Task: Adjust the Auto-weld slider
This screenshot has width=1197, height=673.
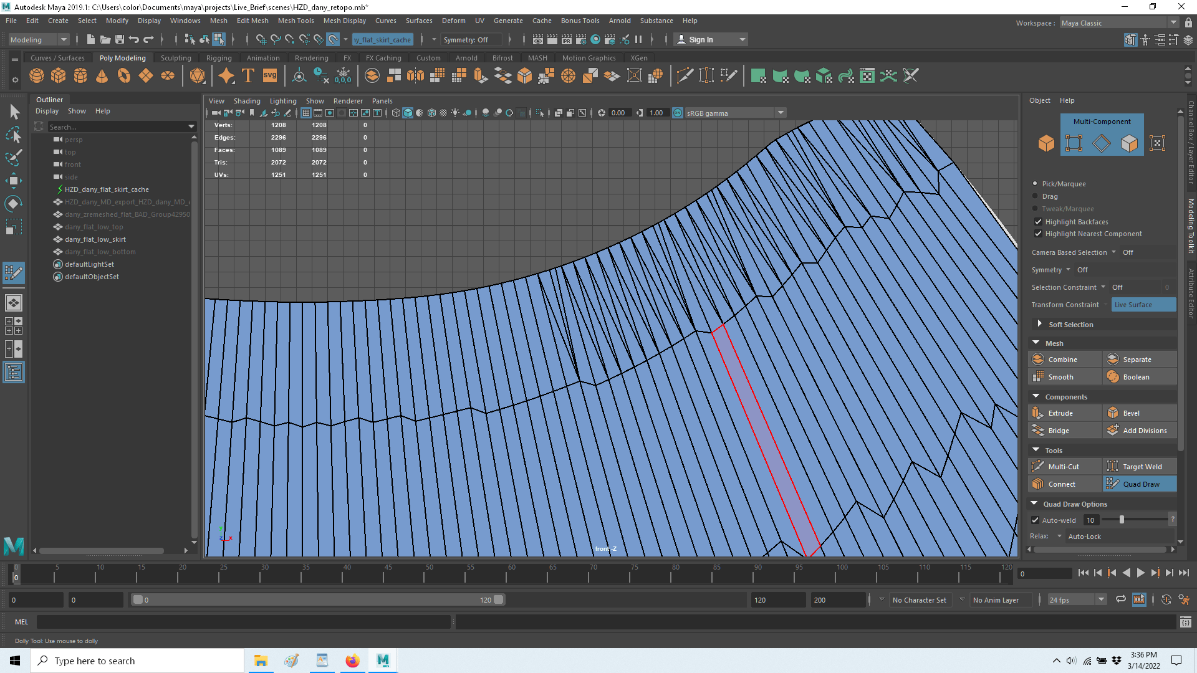Action: click(x=1122, y=520)
